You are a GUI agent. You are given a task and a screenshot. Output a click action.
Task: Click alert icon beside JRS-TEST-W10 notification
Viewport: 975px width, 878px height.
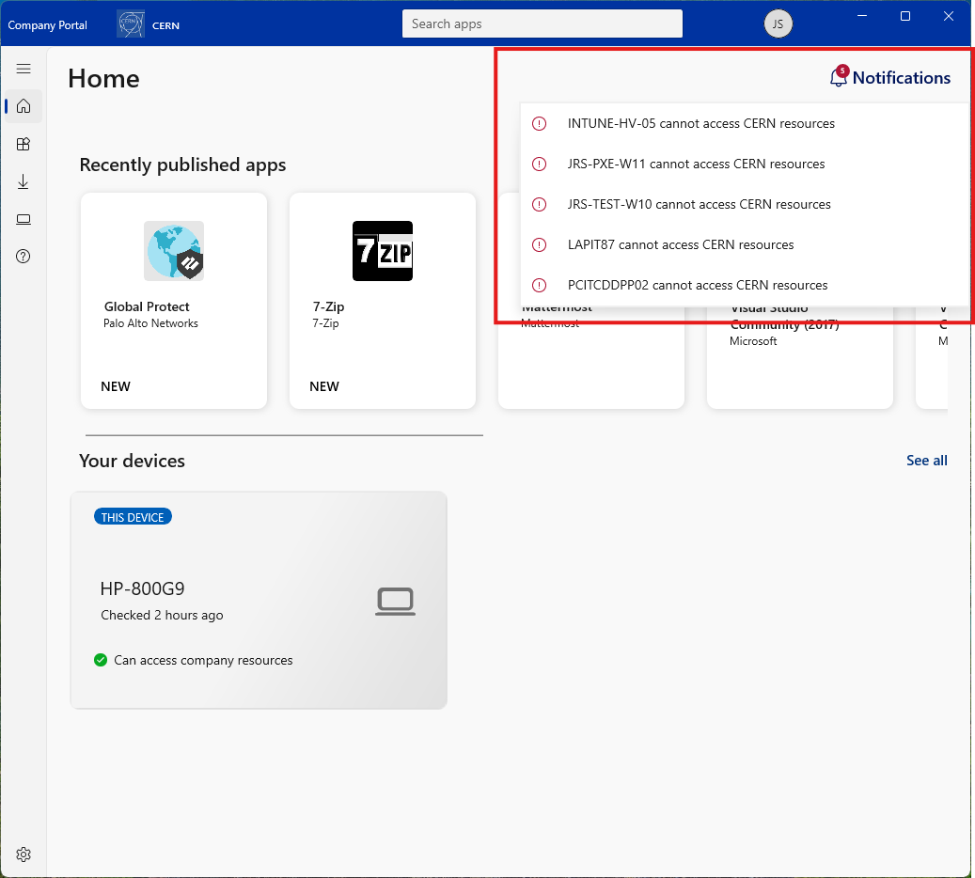point(539,205)
